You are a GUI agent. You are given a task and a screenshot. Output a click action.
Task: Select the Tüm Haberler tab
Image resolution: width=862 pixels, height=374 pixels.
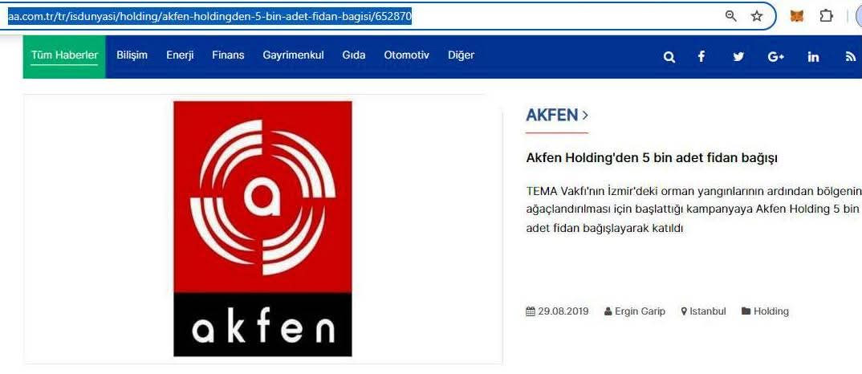pyautogui.click(x=64, y=57)
